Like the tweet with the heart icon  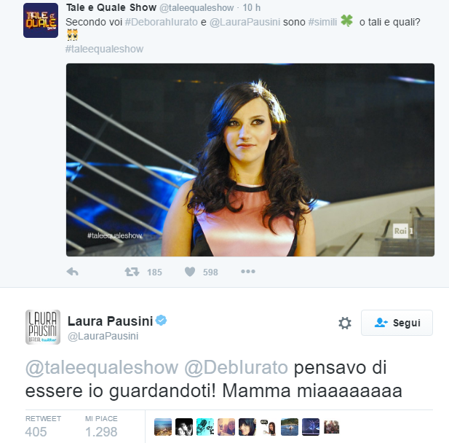point(190,272)
